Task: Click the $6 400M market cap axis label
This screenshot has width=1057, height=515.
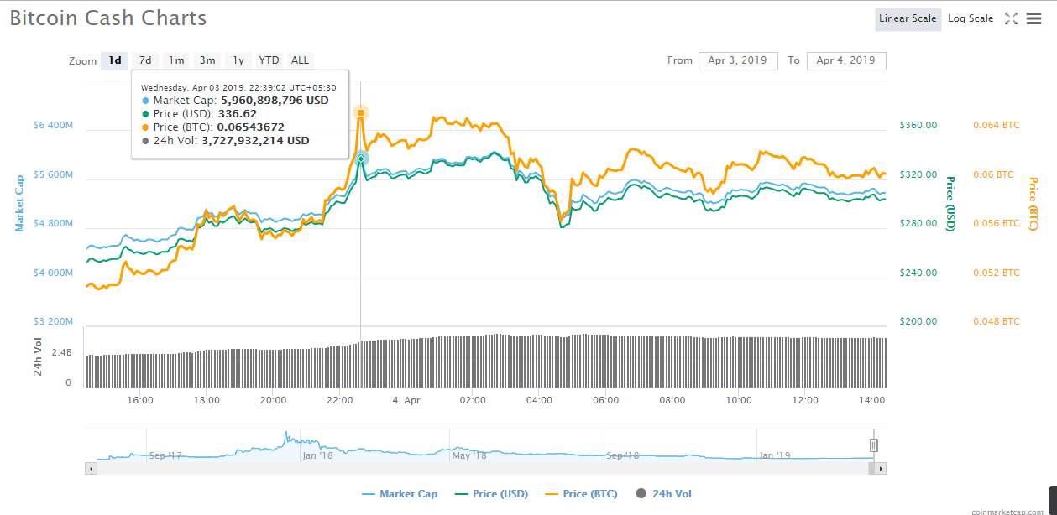Action: click(53, 126)
